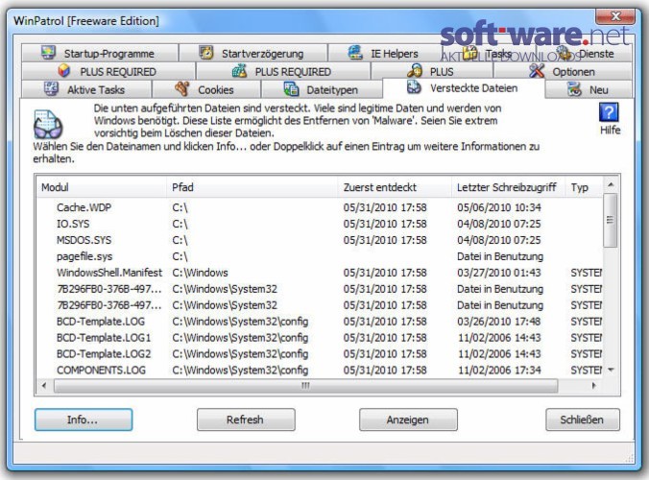This screenshot has height=480, width=649.
Task: Switch to the Neu tab
Action: pyautogui.click(x=589, y=90)
